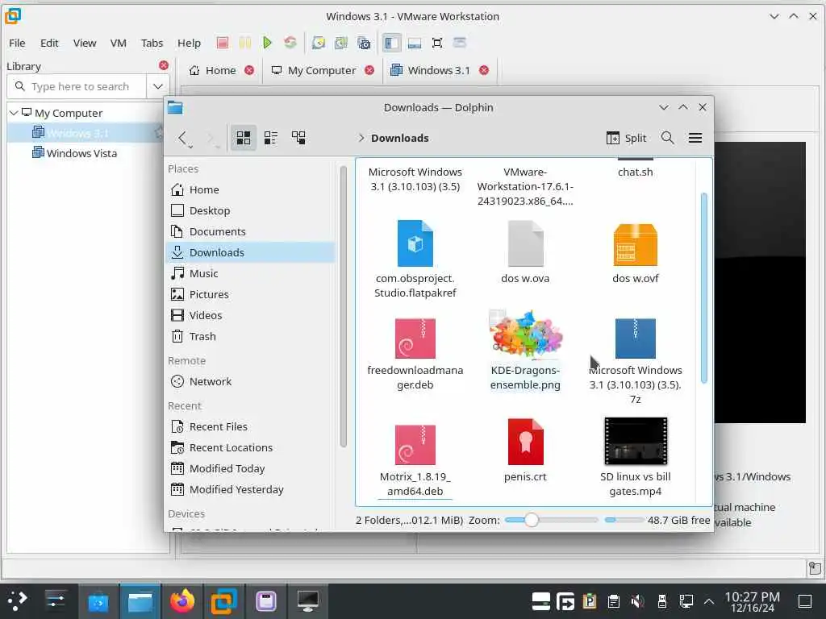Click the VMware restart guest icon
Viewport: 826px width, 619px height.
(290, 43)
